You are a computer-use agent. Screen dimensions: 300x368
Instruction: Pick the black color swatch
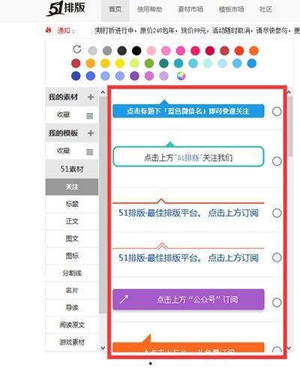[x=136, y=51]
